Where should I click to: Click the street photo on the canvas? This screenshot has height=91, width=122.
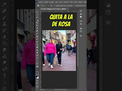[x=59, y=51]
